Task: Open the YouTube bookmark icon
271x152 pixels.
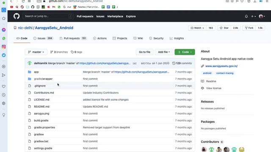Action: click(11, 7)
